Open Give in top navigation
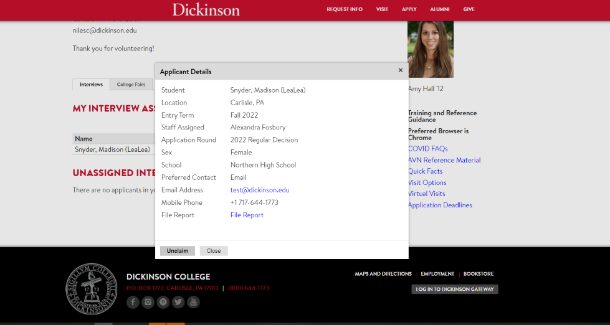 469,9
